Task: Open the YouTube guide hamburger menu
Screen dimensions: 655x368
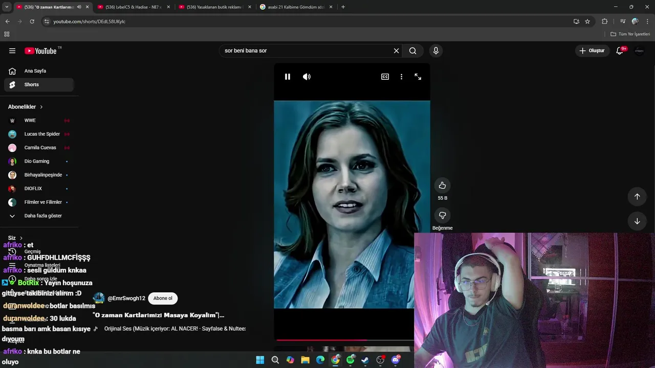Action: pos(12,51)
